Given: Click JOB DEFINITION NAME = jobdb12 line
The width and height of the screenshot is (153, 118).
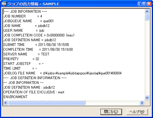Looking at the screenshot, I should (30, 40).
